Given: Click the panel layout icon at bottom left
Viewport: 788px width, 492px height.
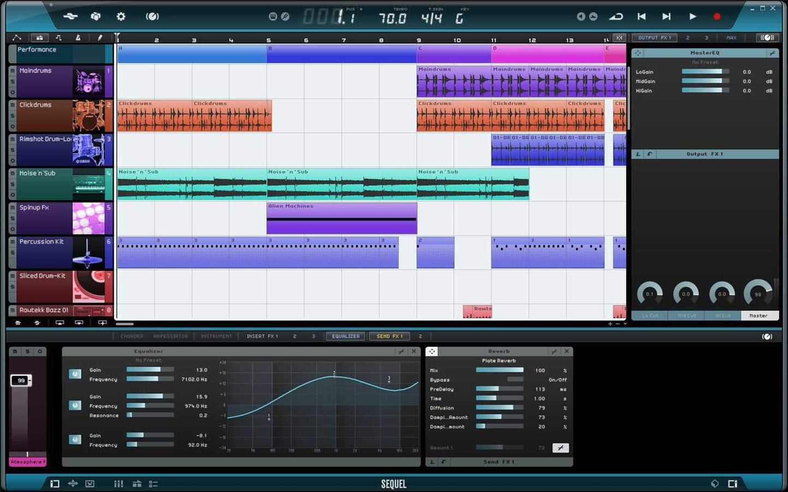Looking at the screenshot, I should (55, 483).
